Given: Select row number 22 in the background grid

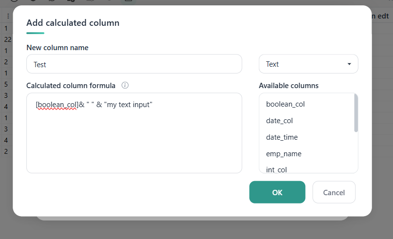Looking at the screenshot, I should pos(7,39).
